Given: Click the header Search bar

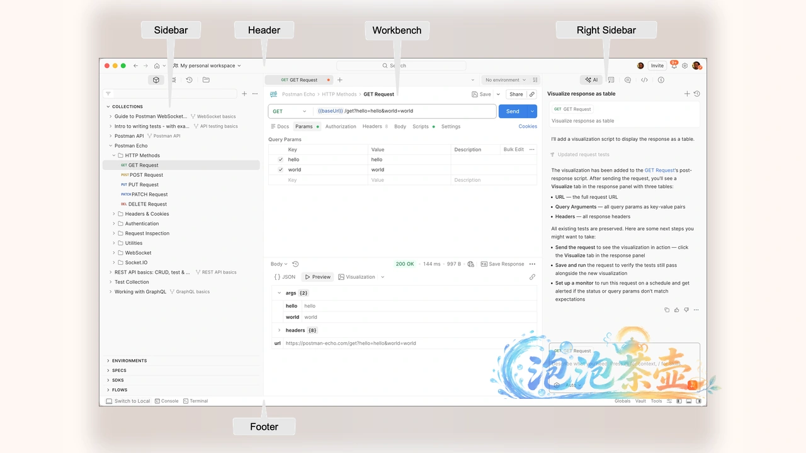Looking at the screenshot, I should point(401,65).
